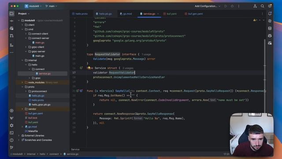Switch to the buf.yaml tab
This screenshot has height=159, width=282.
(x=170, y=14)
